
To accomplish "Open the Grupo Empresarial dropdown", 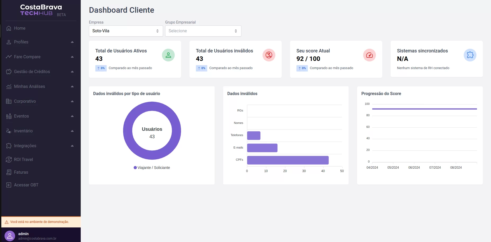I will click(x=203, y=31).
